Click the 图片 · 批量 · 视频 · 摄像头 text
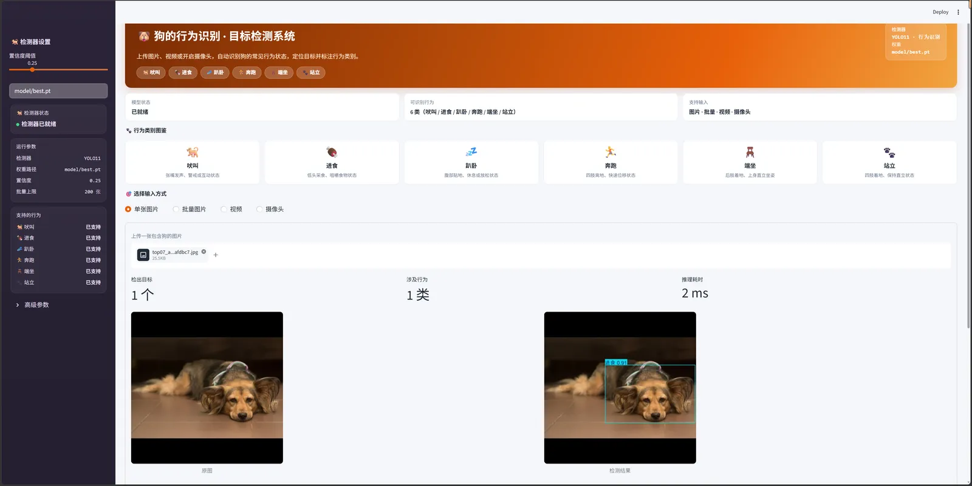972x486 pixels. [x=720, y=112]
